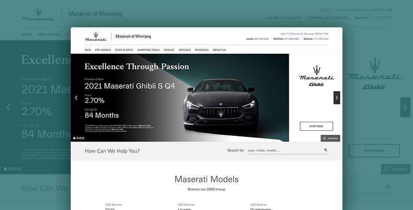Expand the SHOPPING TOOLS menu in the foreground navigation

pyautogui.click(x=148, y=50)
